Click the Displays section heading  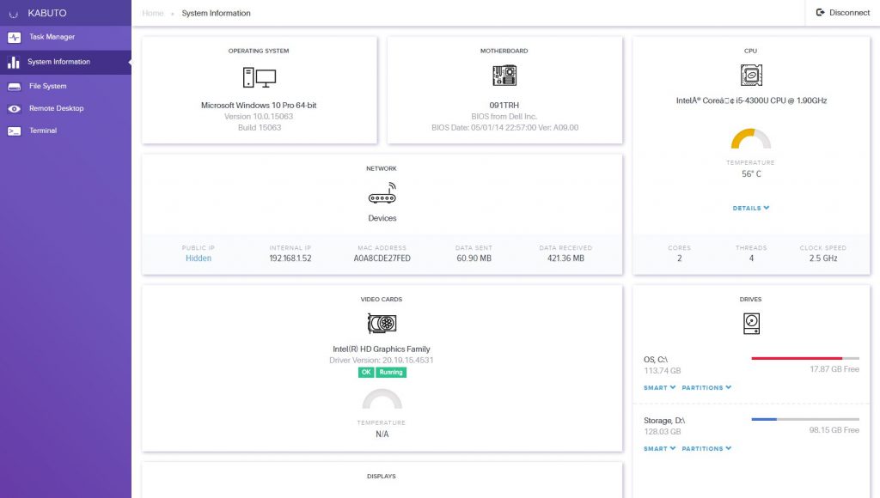point(382,477)
